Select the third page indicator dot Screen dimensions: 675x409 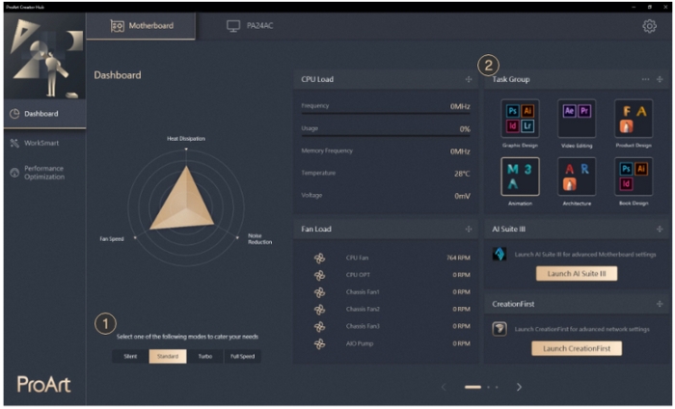497,387
